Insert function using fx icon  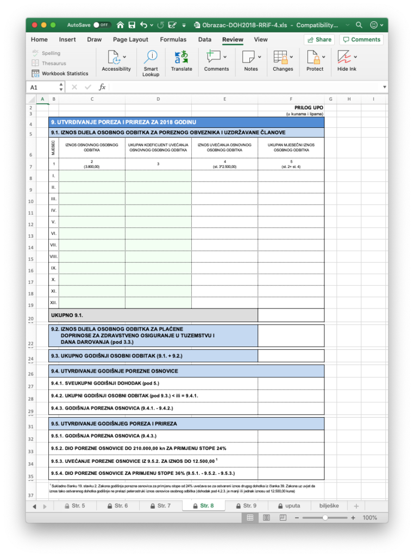(102, 87)
